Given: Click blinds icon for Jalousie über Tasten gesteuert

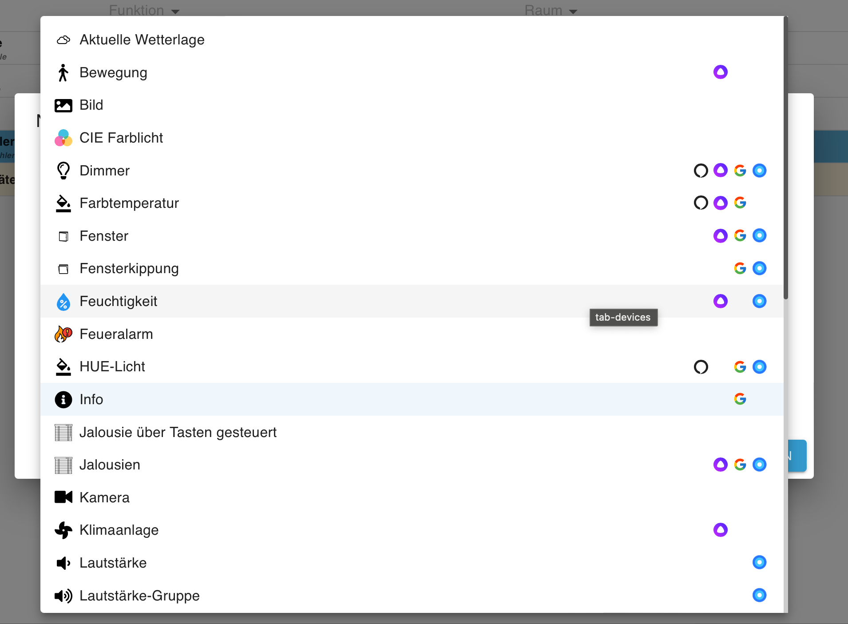Looking at the screenshot, I should [63, 433].
